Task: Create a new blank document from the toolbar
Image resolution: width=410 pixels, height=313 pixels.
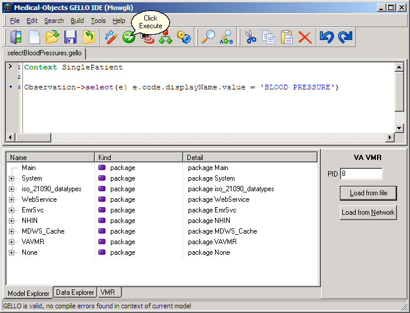Action: tap(34, 37)
